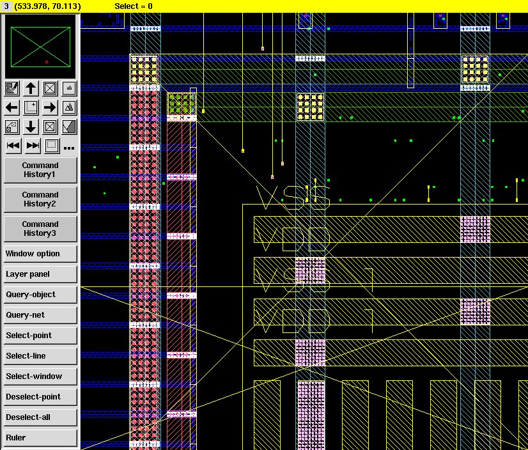This screenshot has width=528, height=450.
Task: Pan the layout view right
Action: (x=50, y=107)
